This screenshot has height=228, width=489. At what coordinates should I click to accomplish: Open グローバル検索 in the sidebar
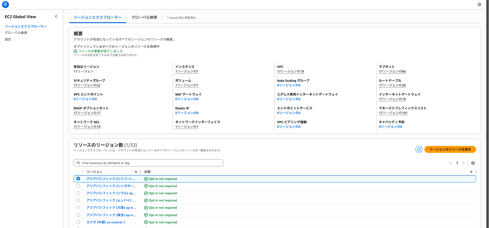pyautogui.click(x=16, y=33)
